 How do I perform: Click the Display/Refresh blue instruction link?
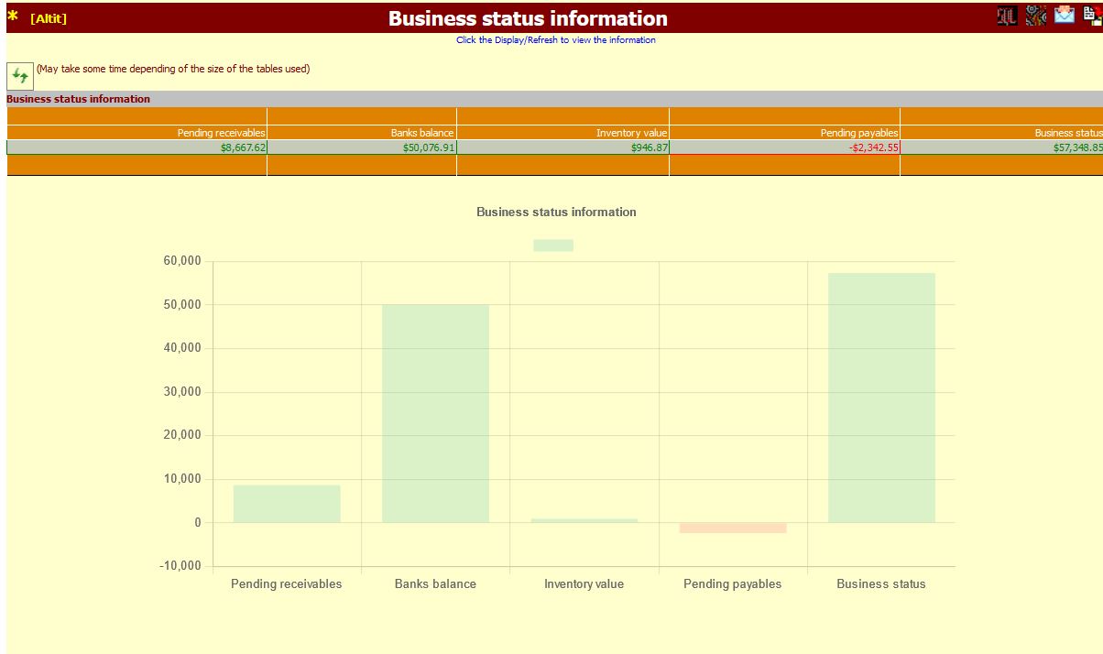556,39
